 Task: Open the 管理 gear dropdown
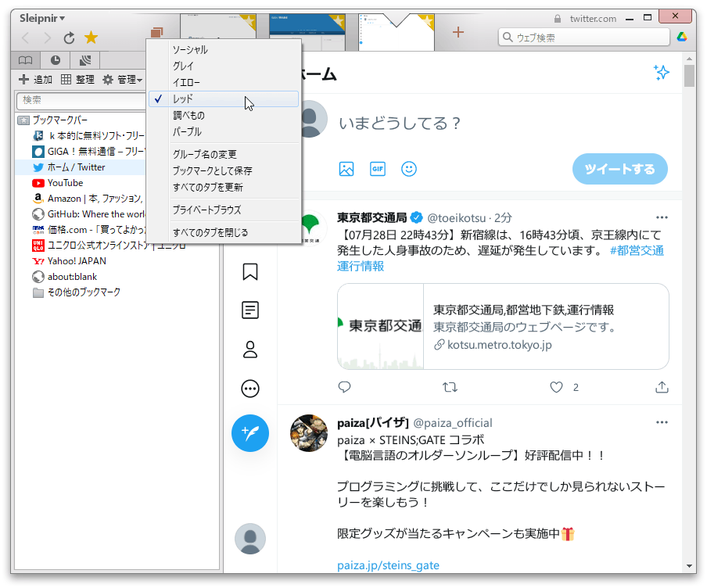[122, 80]
